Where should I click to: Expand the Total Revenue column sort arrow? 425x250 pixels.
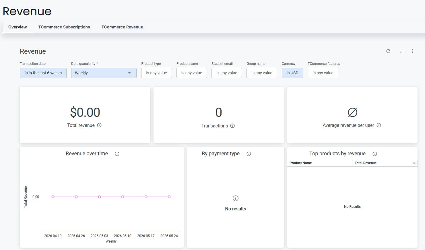(414, 163)
